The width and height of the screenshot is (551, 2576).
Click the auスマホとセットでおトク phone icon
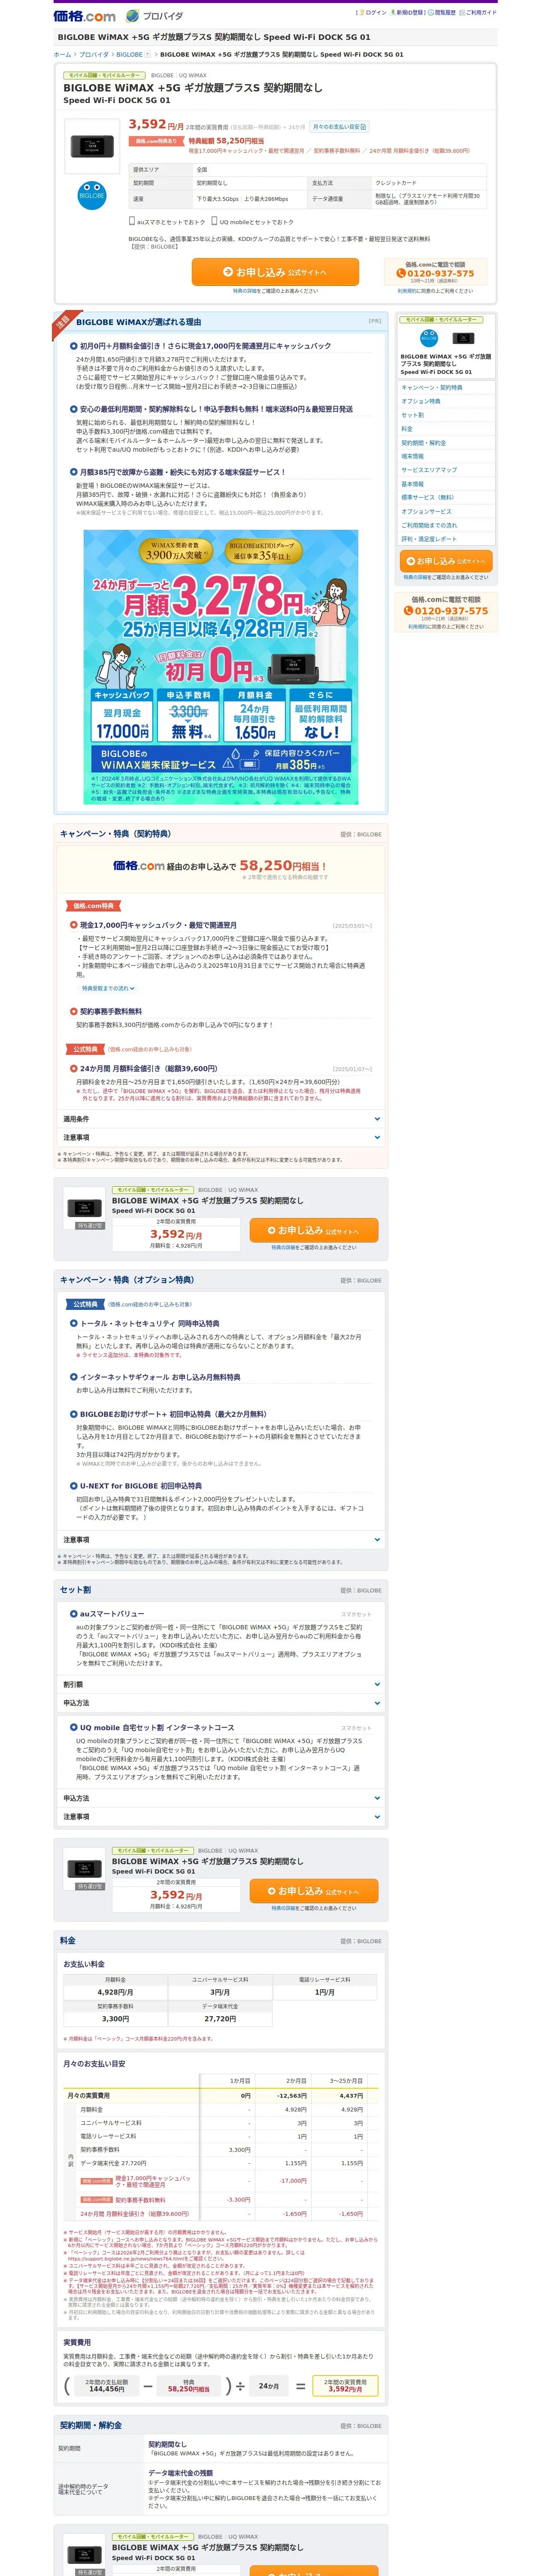(132, 221)
